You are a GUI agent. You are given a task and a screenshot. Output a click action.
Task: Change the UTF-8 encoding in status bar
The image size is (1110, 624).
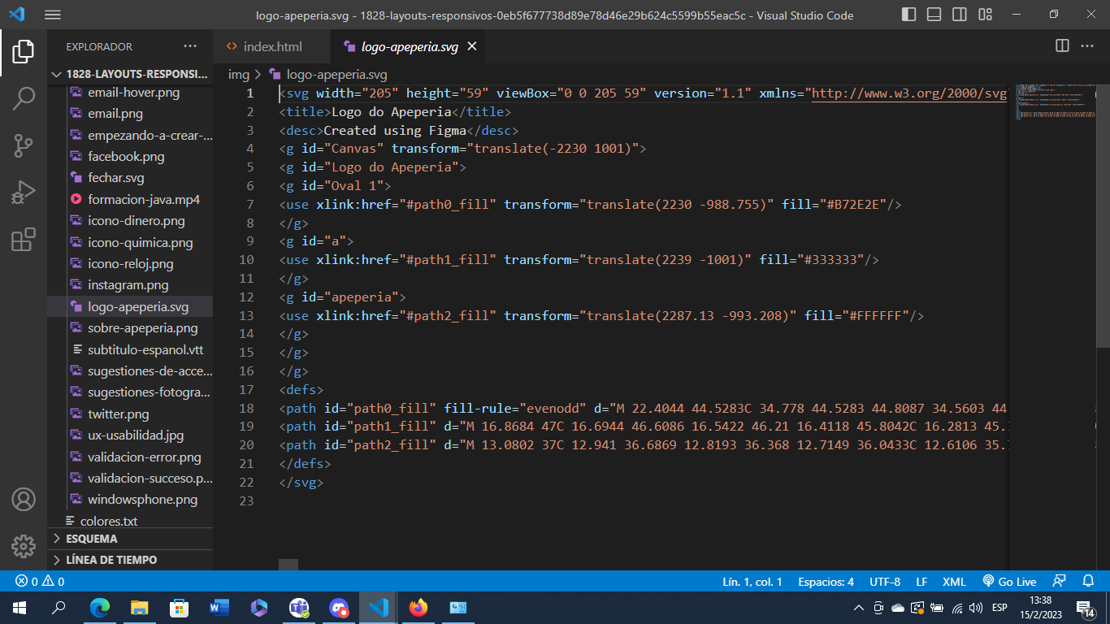pos(885,582)
